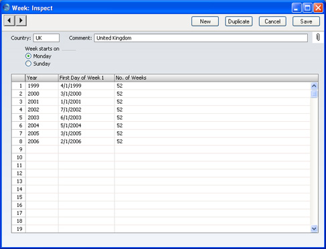
Task: Select the year cell 2004
Action: pos(42,125)
